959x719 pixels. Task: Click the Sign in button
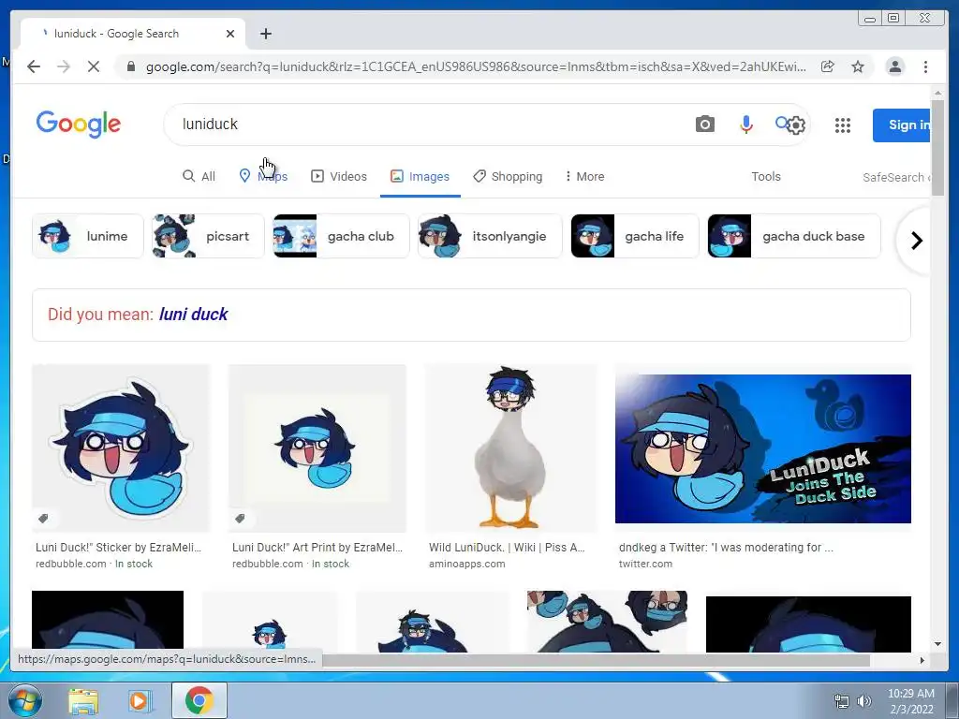pyautogui.click(x=902, y=125)
